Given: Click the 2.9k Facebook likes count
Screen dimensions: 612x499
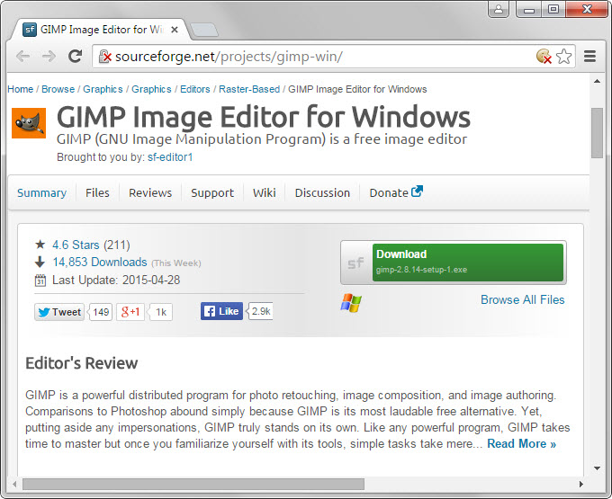Looking at the screenshot, I should coord(261,311).
